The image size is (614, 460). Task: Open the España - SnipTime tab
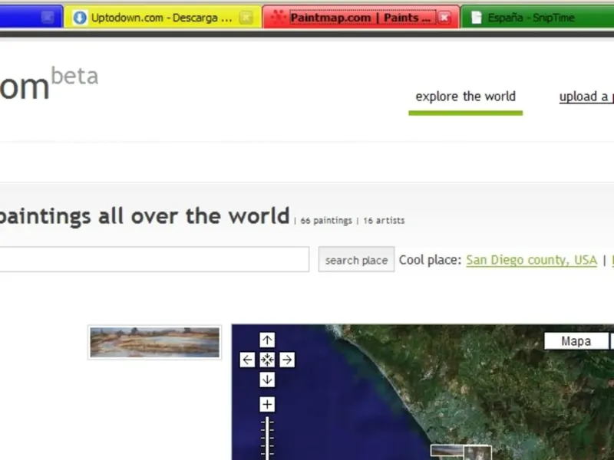(537, 17)
